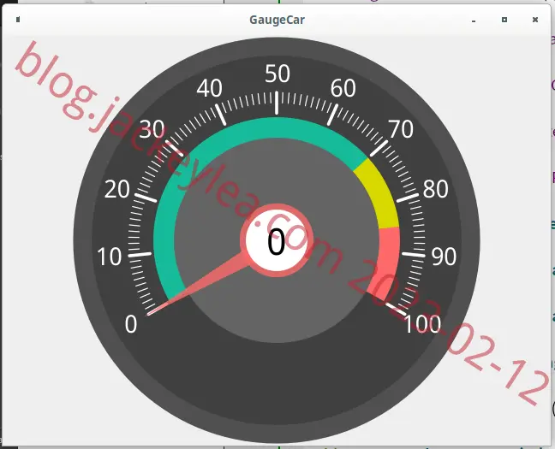Click the GaugeCar title text

point(277,20)
